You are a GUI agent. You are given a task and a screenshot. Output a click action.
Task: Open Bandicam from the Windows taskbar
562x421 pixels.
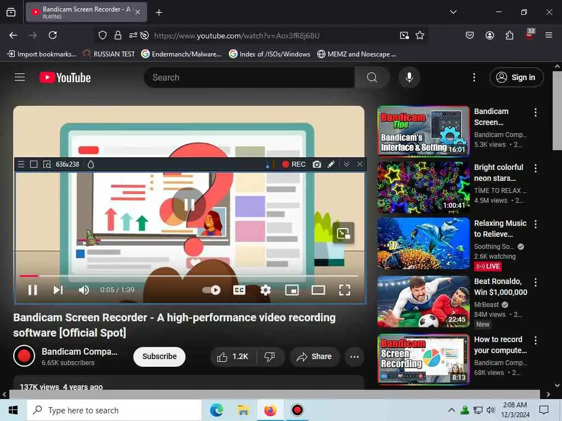click(x=297, y=410)
